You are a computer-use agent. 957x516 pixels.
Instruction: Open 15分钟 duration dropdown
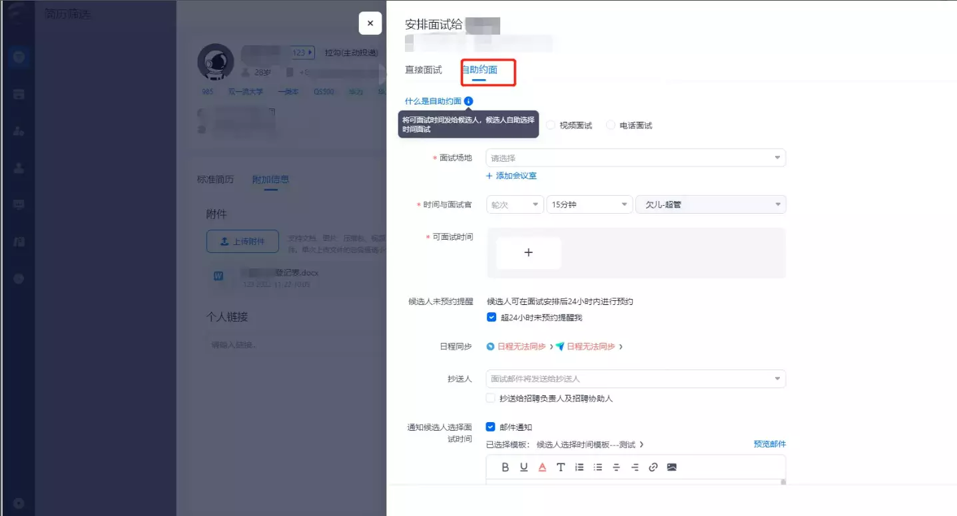point(589,204)
